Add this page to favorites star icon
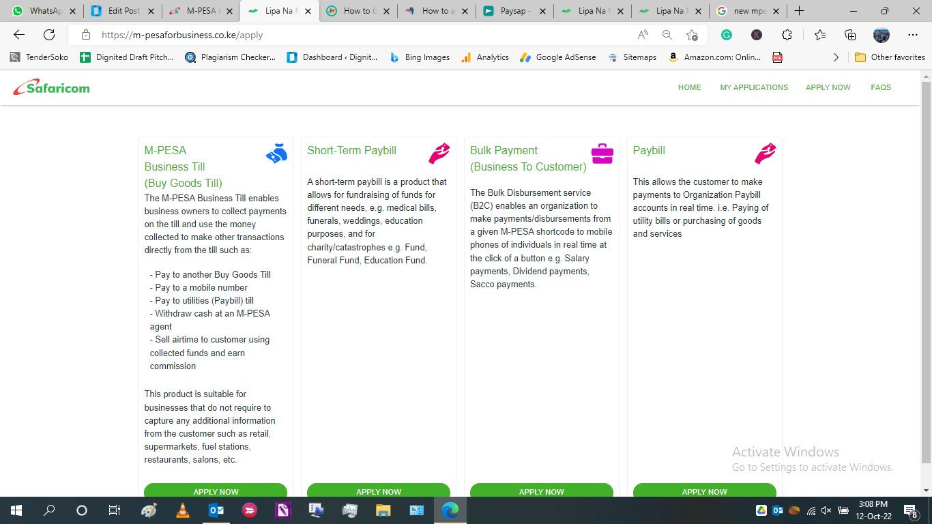932x524 pixels. coord(692,35)
